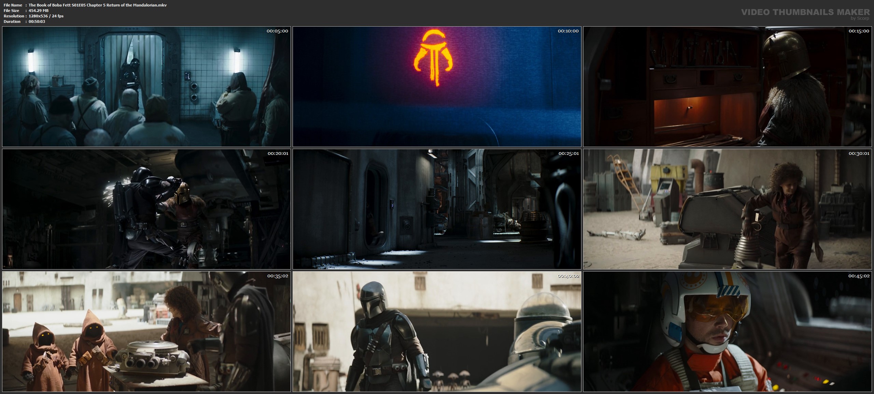874x394 pixels.
Task: Click the 00:35:02 Jawas thumbnail
Action: point(146,331)
